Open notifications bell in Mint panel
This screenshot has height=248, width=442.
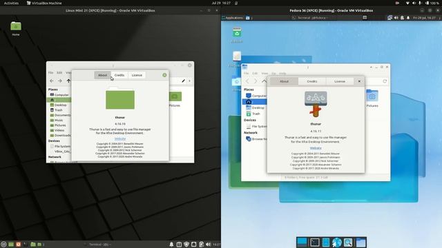(171, 245)
